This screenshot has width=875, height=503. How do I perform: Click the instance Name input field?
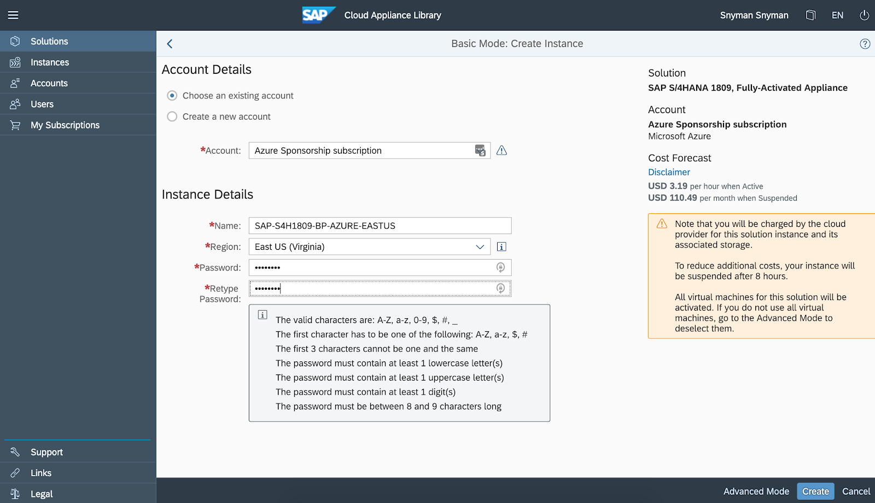tap(380, 226)
